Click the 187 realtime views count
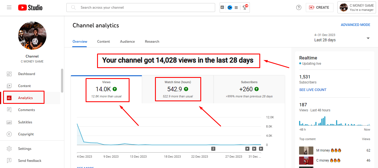Screen dimensions: 378x168 (303, 105)
